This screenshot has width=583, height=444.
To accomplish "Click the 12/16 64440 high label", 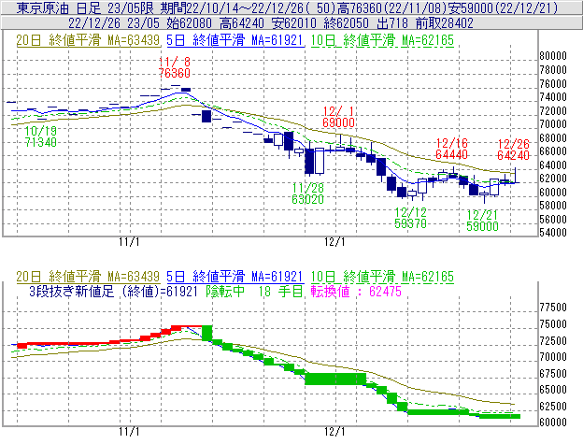I will point(451,149).
